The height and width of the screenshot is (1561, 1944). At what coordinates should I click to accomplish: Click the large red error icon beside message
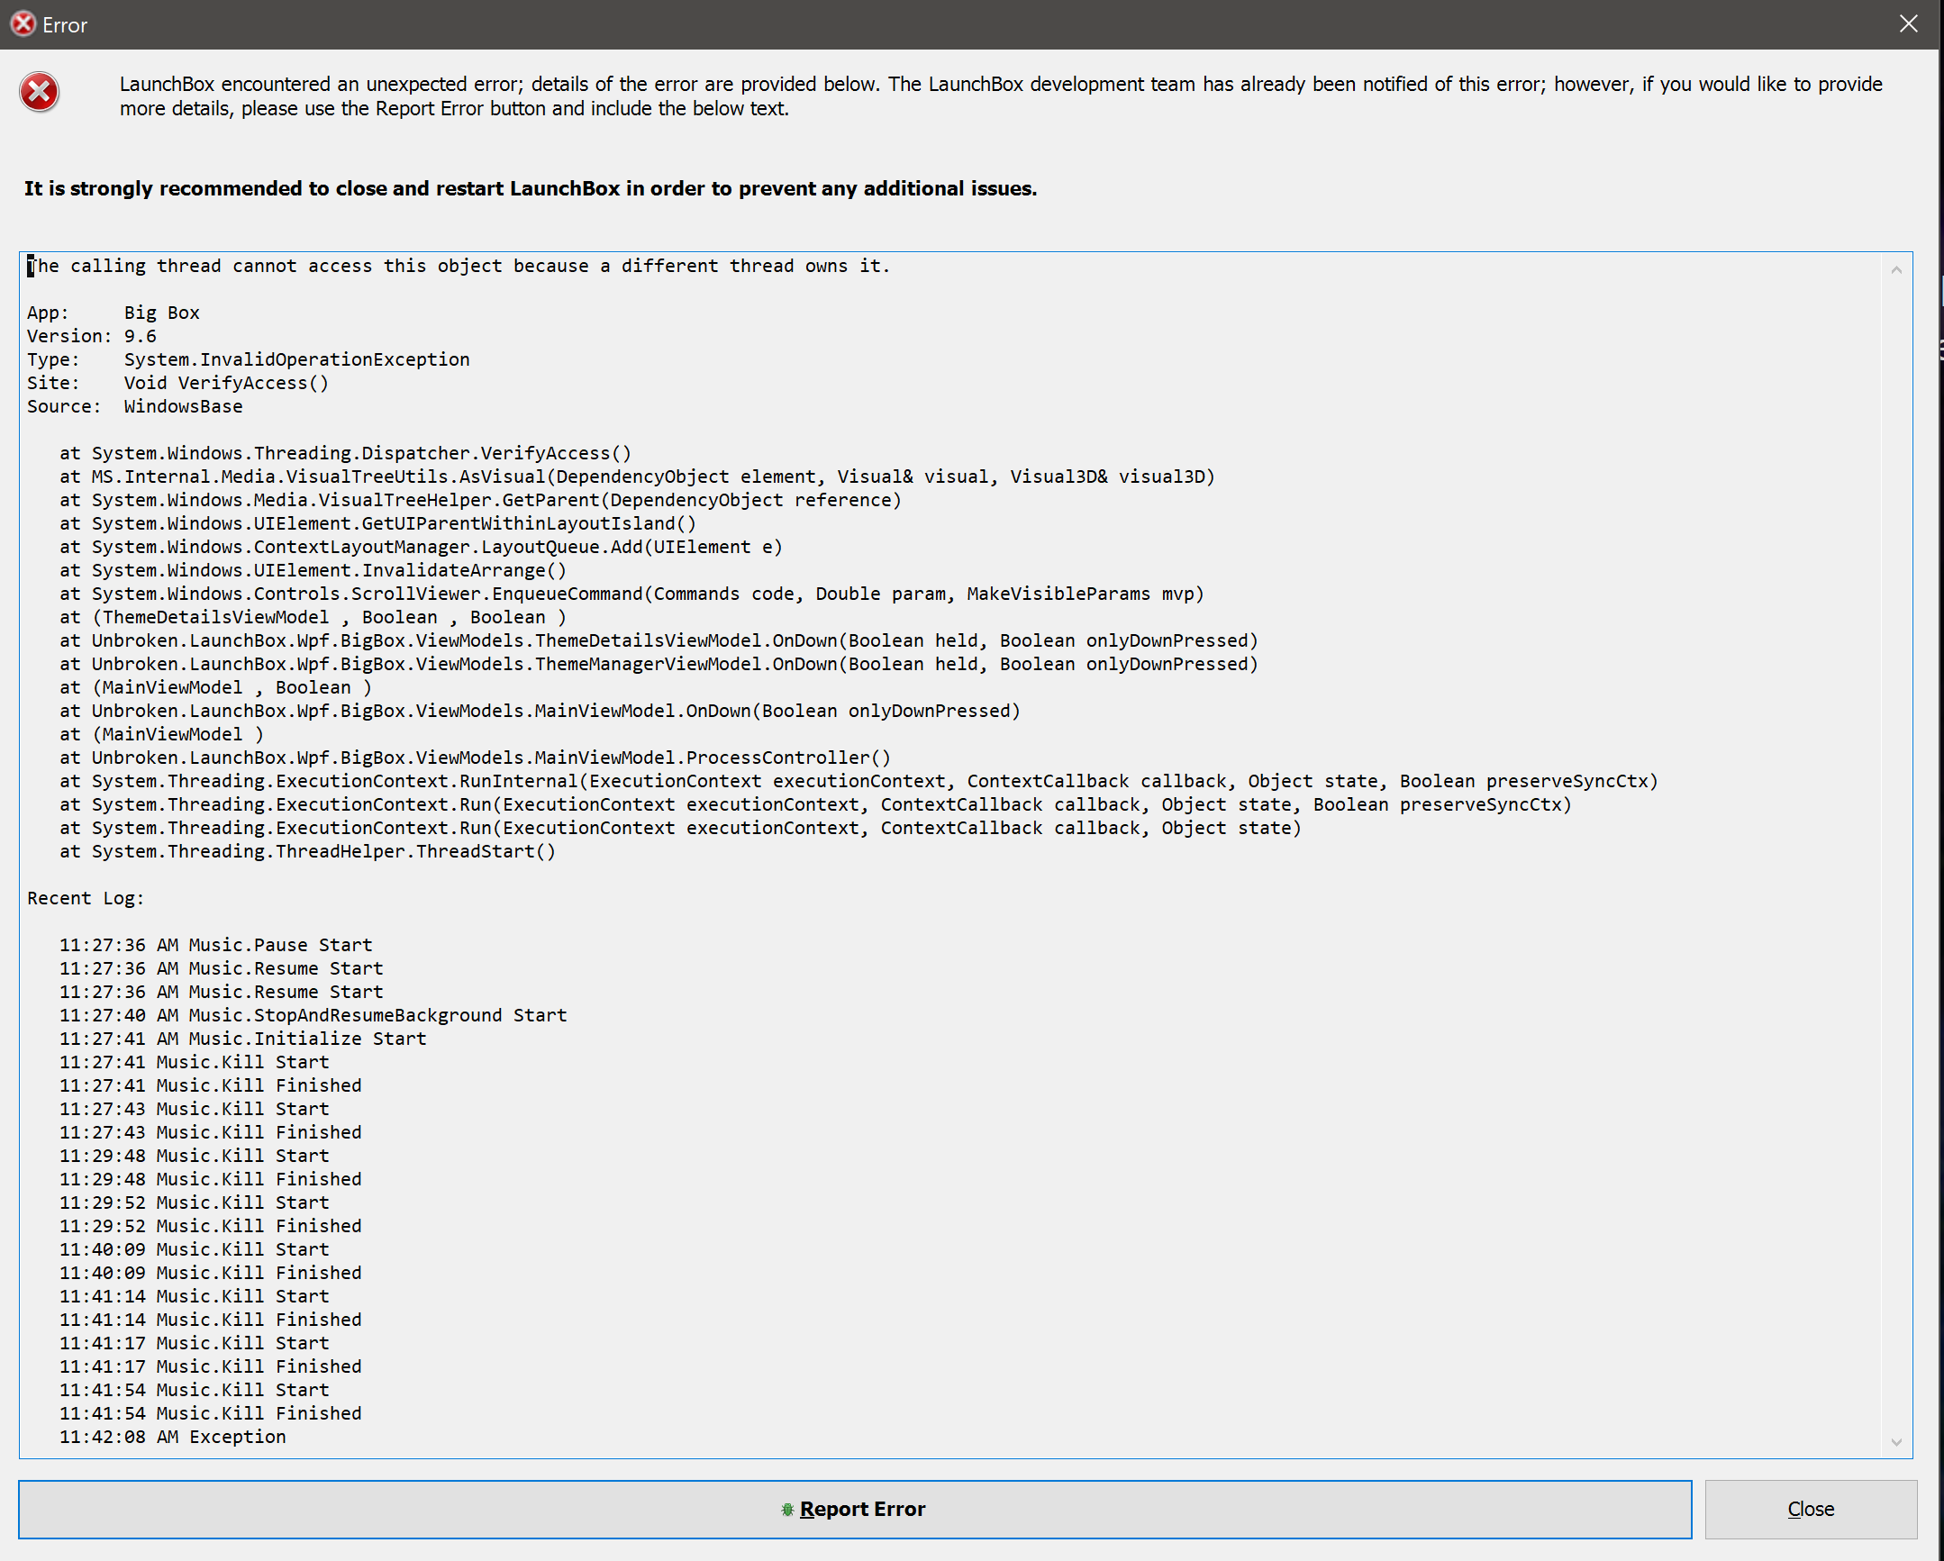(40, 92)
